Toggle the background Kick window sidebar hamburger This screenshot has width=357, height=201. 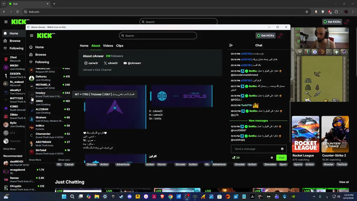point(6,22)
